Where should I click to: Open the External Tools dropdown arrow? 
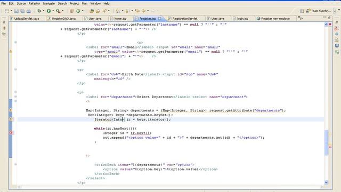63,11
